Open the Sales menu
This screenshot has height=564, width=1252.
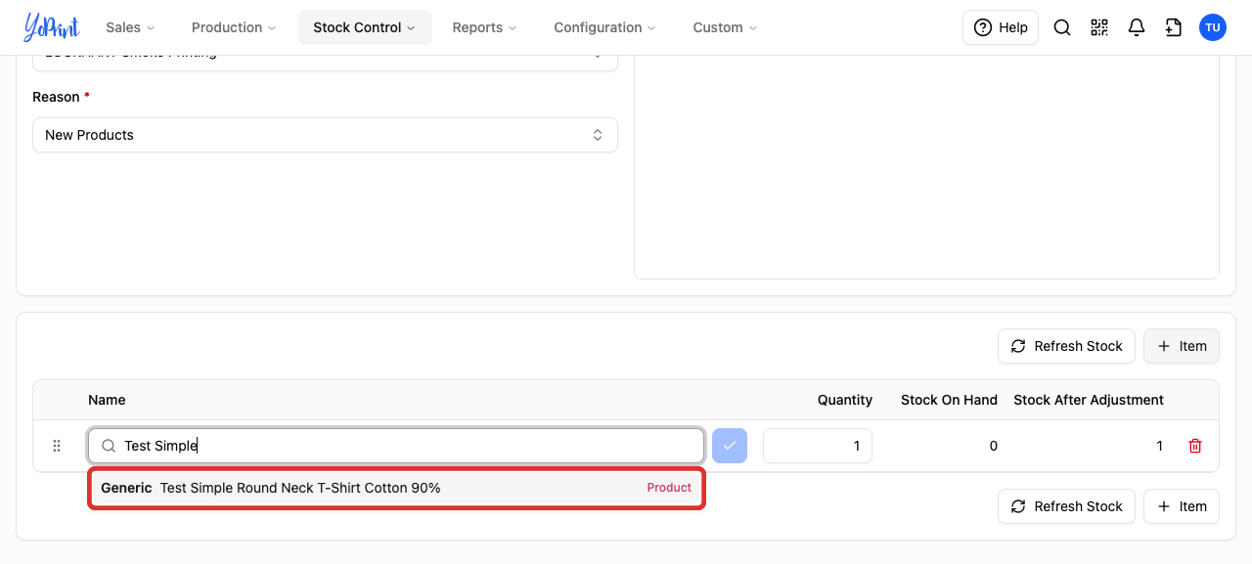click(x=130, y=27)
